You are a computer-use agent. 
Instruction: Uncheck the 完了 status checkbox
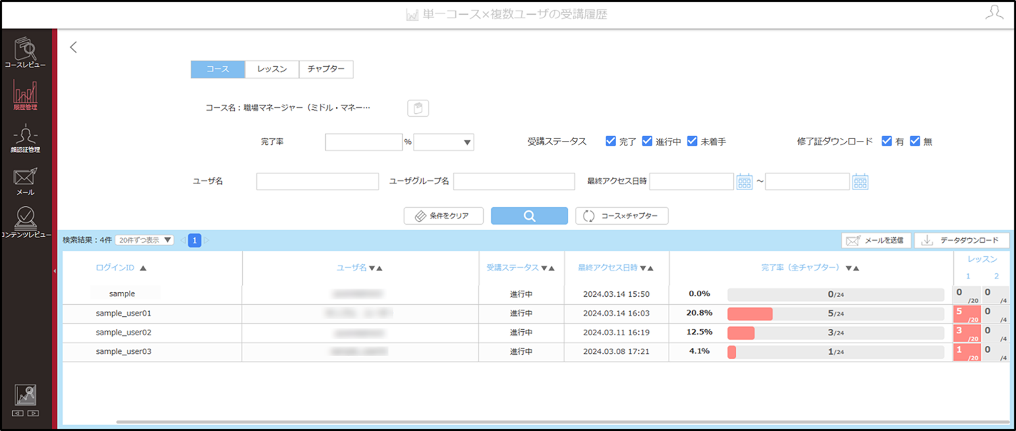tap(611, 141)
